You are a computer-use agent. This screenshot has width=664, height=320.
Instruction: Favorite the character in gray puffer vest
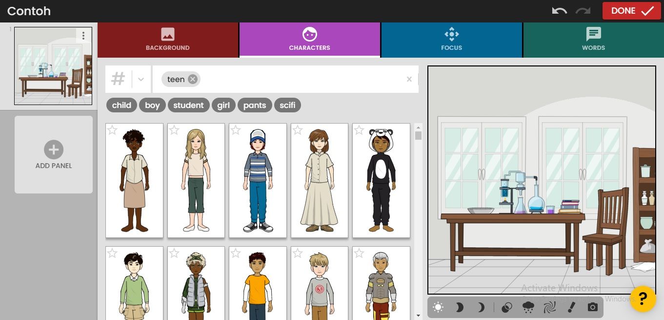174,253
